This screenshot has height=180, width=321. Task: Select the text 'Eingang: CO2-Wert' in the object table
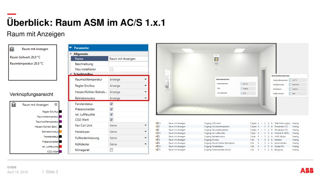tap(213, 123)
